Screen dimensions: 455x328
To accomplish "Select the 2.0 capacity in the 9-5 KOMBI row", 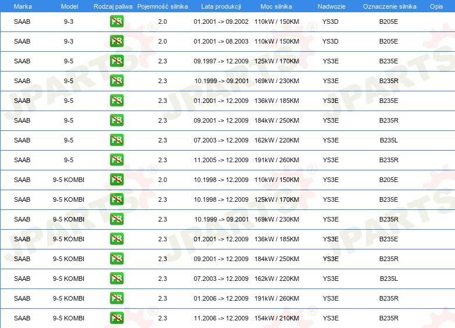I will (x=162, y=180).
